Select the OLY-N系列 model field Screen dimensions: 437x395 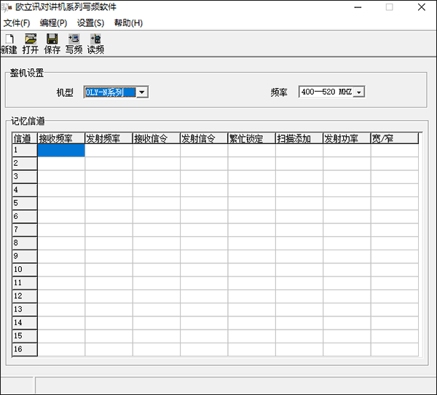click(111, 92)
